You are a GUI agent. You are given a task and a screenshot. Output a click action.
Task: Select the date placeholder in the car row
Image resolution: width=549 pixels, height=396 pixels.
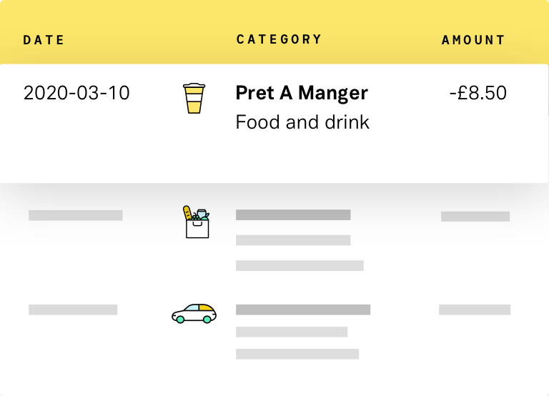[x=73, y=310]
